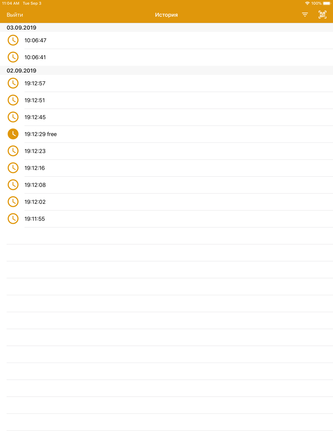Click clock icon beside 10:06:47 entry
The height and width of the screenshot is (445, 333).
[13, 40]
